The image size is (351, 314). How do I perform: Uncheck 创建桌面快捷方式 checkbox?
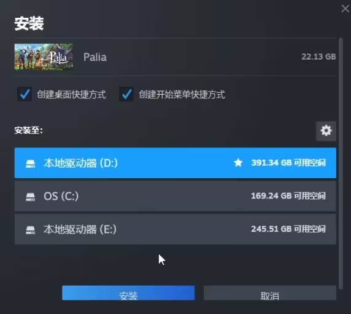pos(25,94)
